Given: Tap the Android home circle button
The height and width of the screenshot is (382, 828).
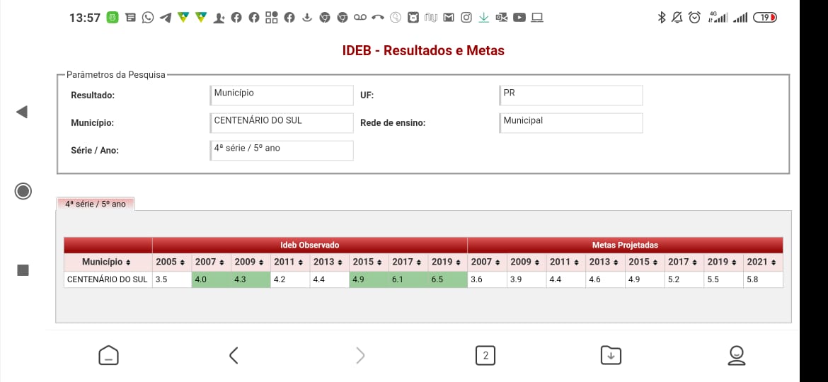Looking at the screenshot, I should [x=23, y=191].
